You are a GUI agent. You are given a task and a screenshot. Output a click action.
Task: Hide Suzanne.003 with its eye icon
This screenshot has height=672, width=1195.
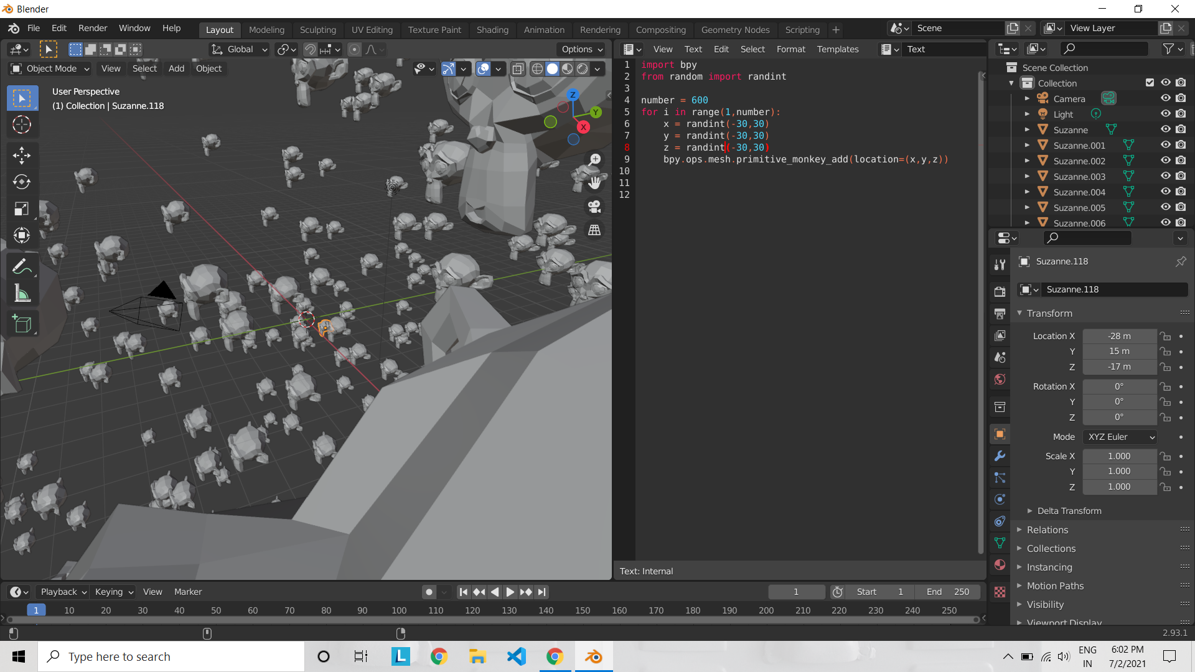tap(1166, 176)
